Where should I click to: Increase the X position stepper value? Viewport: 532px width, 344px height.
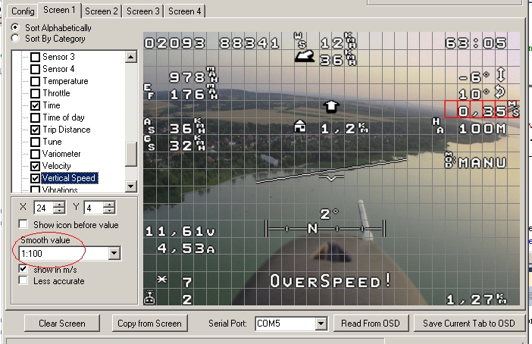(60, 204)
